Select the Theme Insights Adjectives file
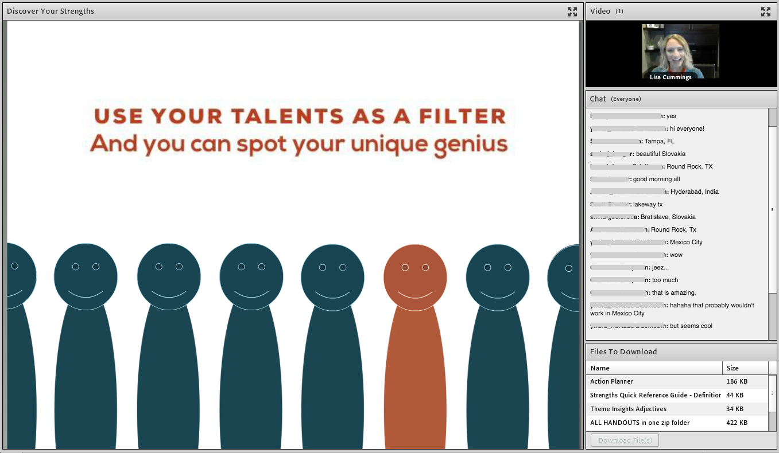The height and width of the screenshot is (453, 779). click(628, 409)
